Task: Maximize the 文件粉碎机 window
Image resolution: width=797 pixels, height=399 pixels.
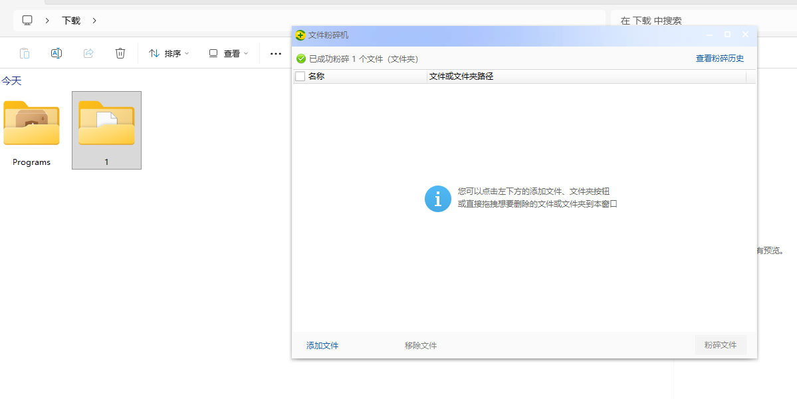Action: coord(727,35)
